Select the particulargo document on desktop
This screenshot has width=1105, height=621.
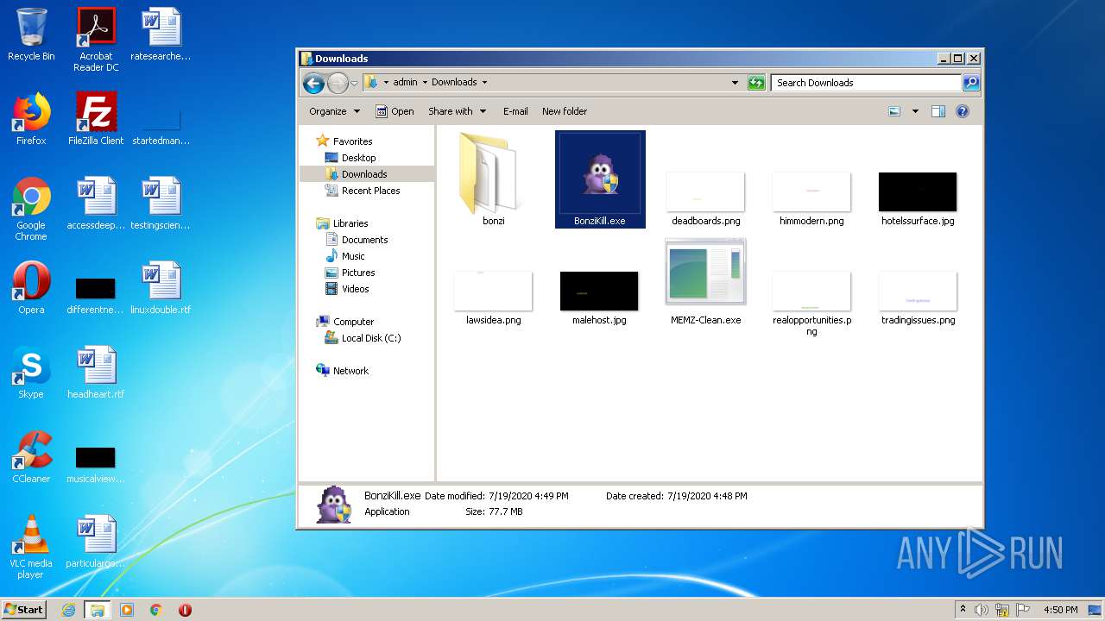pyautogui.click(x=96, y=542)
